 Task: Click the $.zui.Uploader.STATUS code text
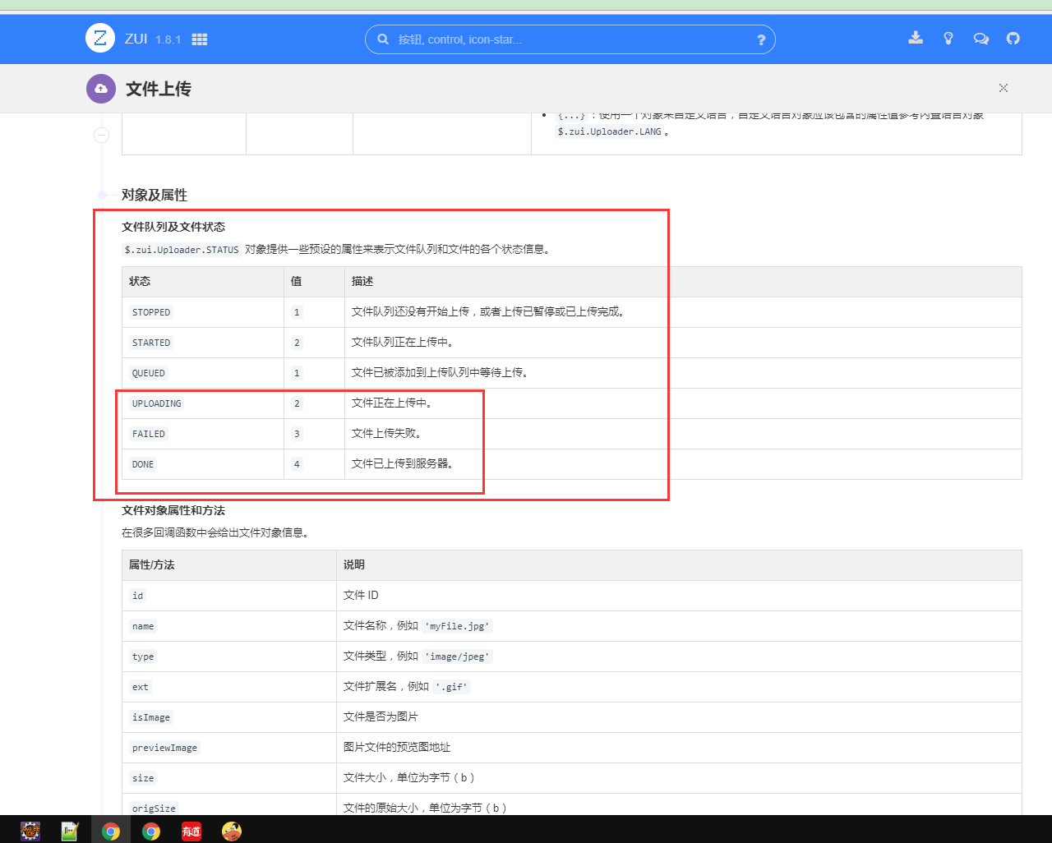point(182,249)
